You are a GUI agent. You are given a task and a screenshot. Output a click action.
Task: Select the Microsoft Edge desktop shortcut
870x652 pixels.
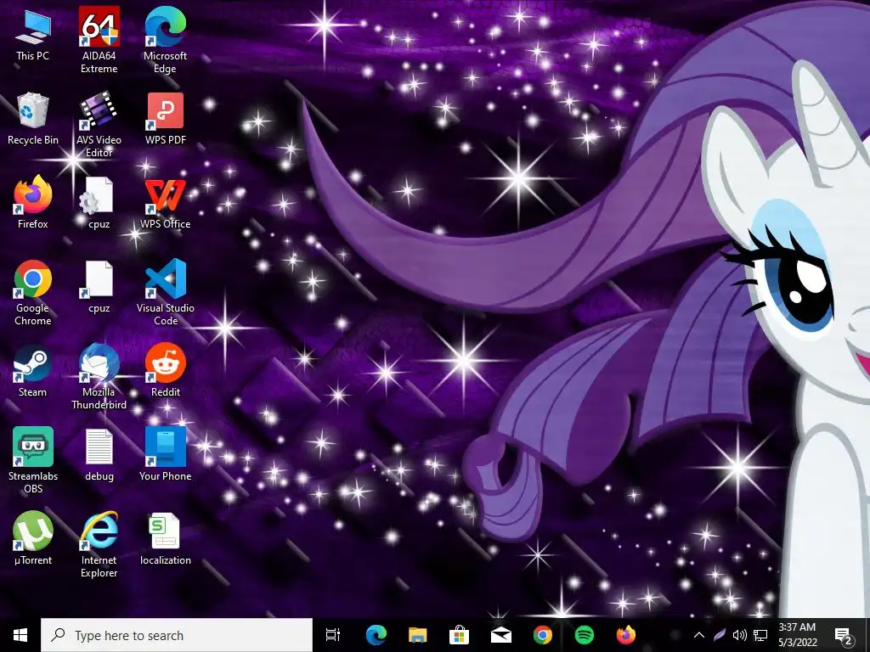[165, 40]
